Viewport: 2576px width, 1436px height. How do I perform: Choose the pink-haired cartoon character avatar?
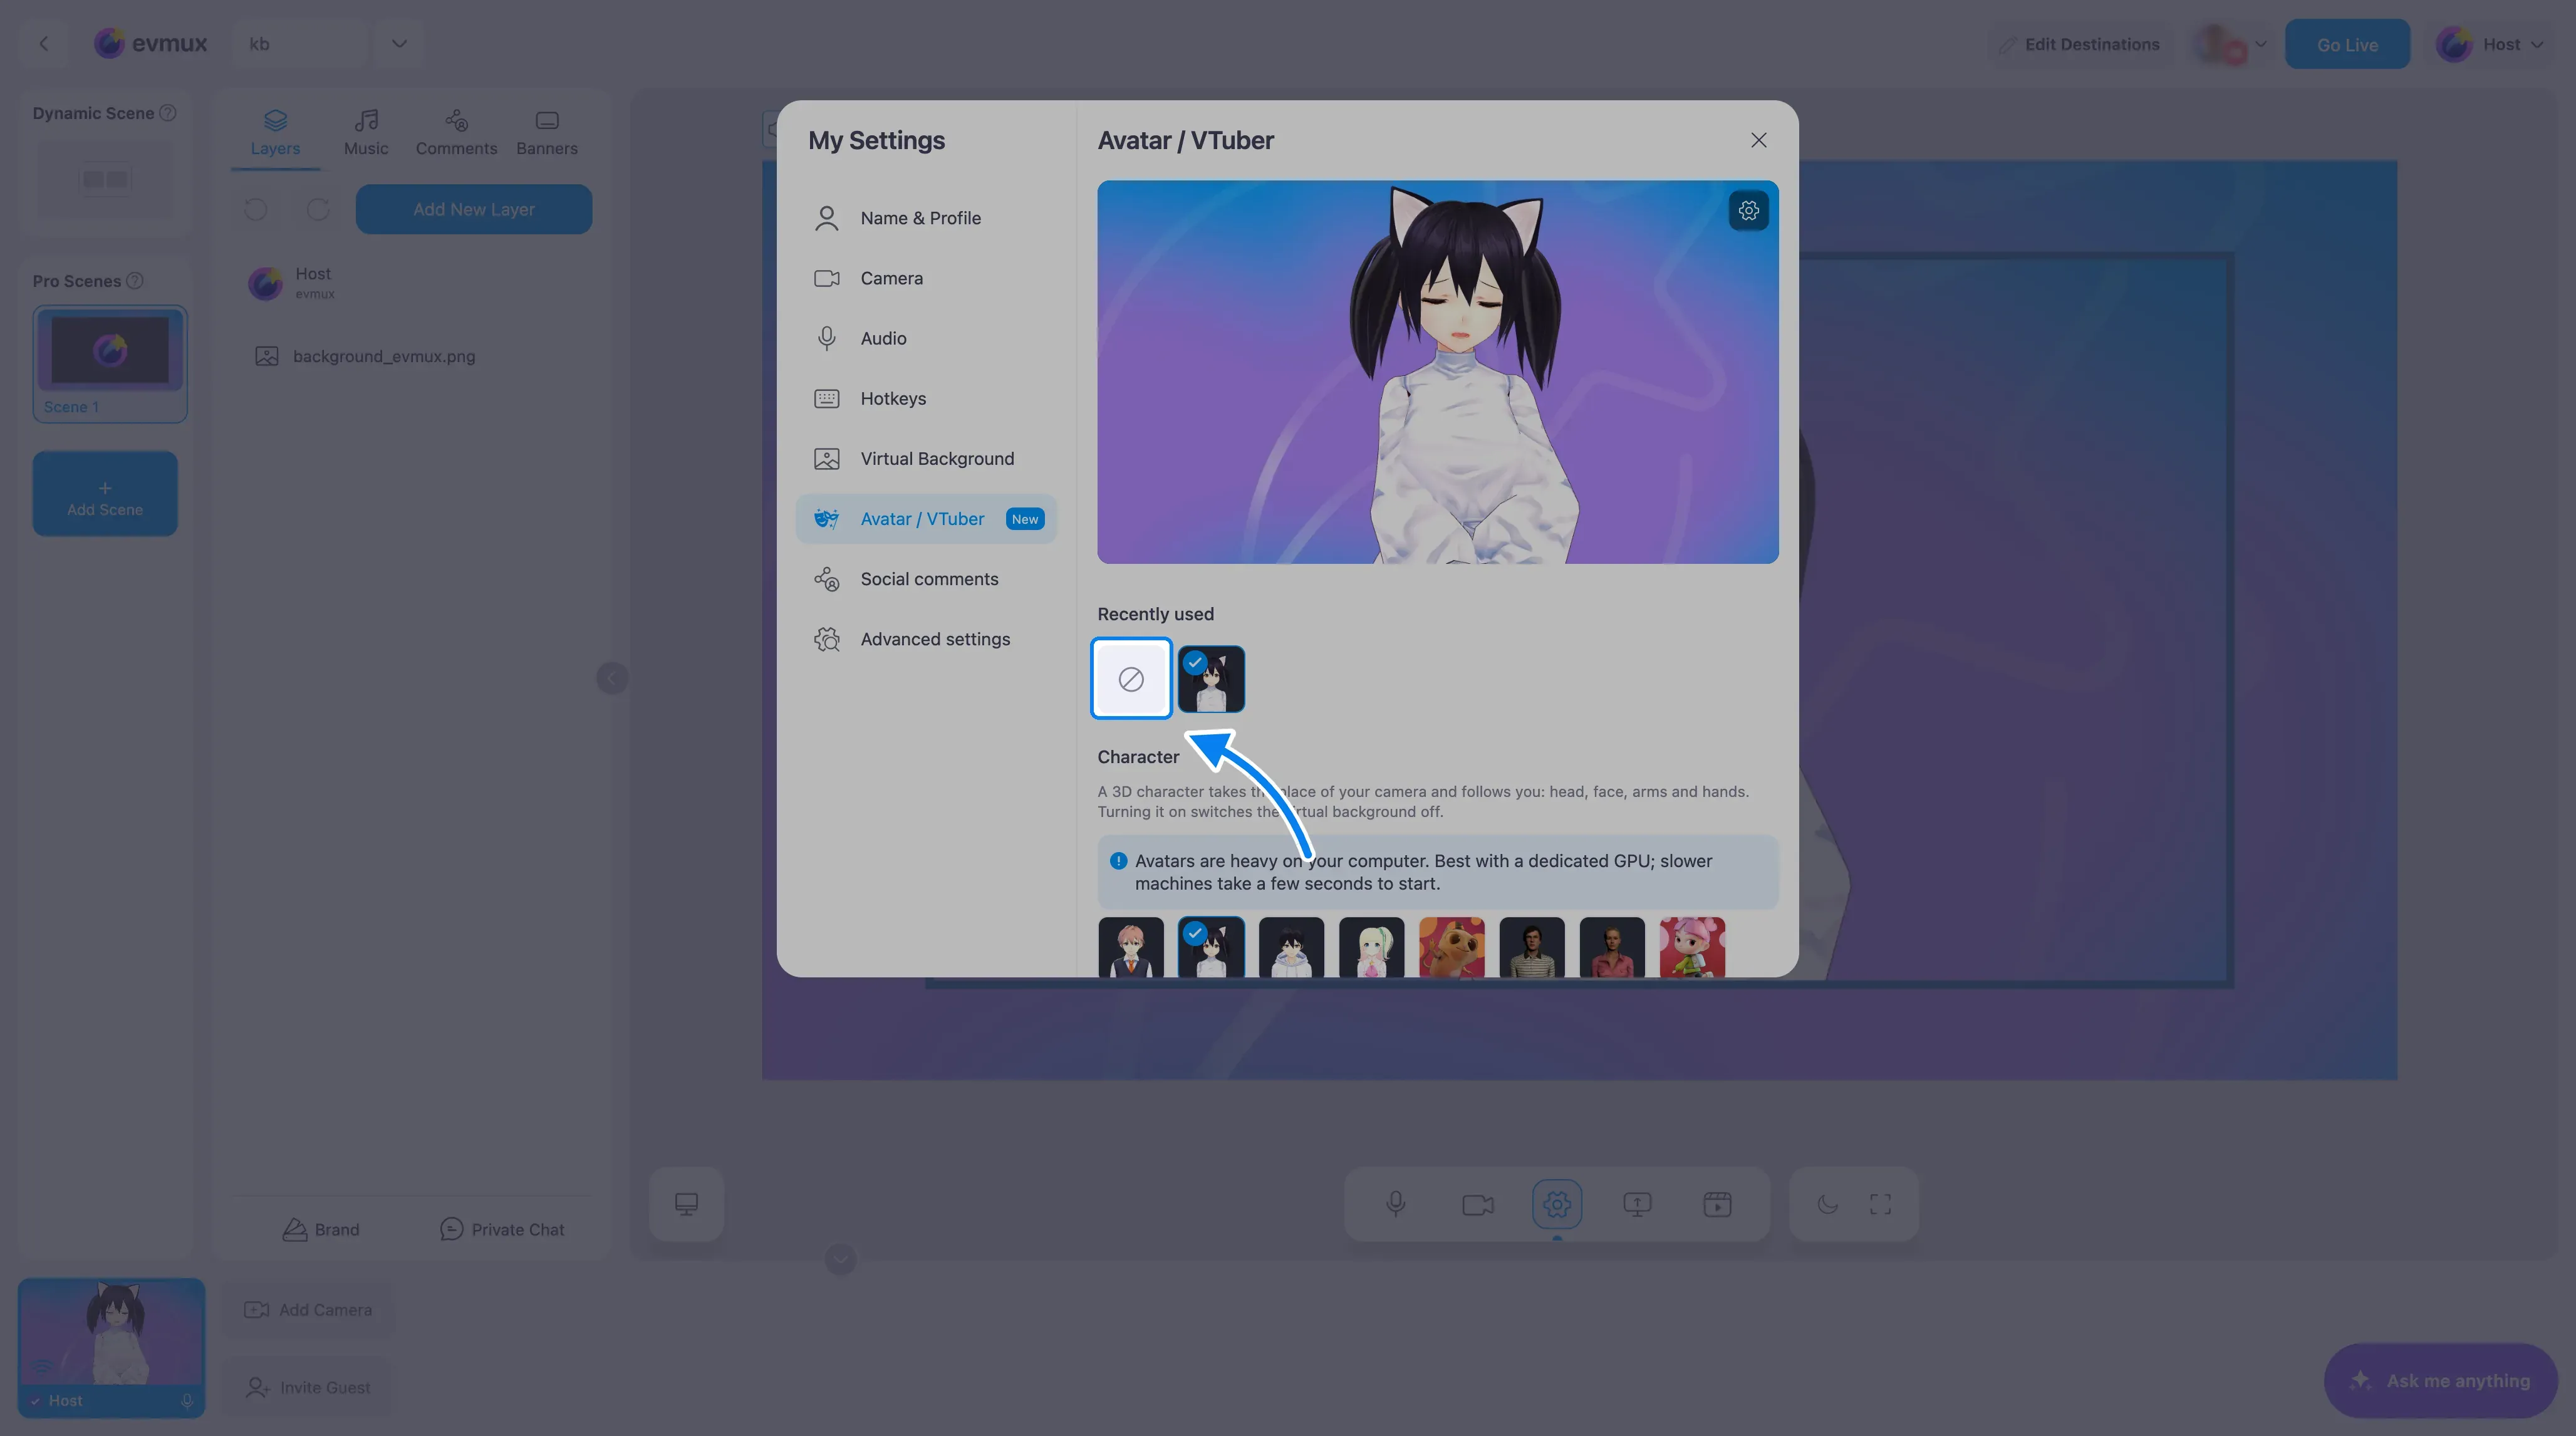tap(1692, 947)
